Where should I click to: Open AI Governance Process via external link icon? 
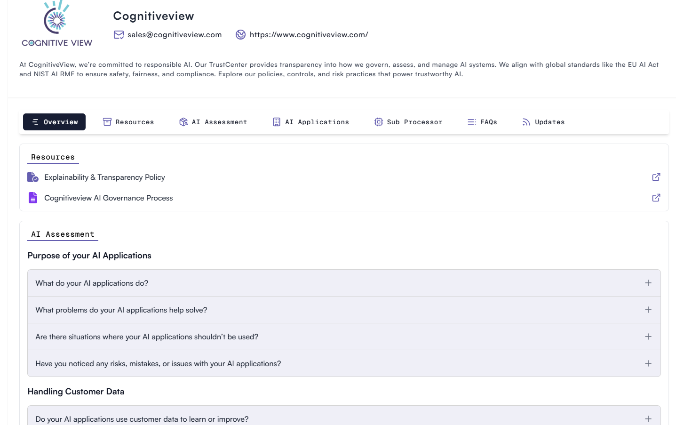[x=656, y=198]
